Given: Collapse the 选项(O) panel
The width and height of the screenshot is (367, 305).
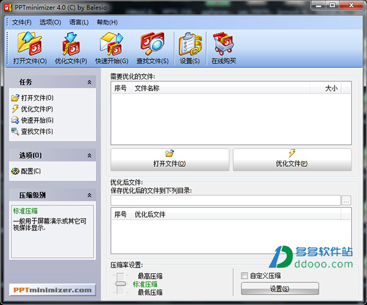Looking at the screenshot, I should (89, 155).
